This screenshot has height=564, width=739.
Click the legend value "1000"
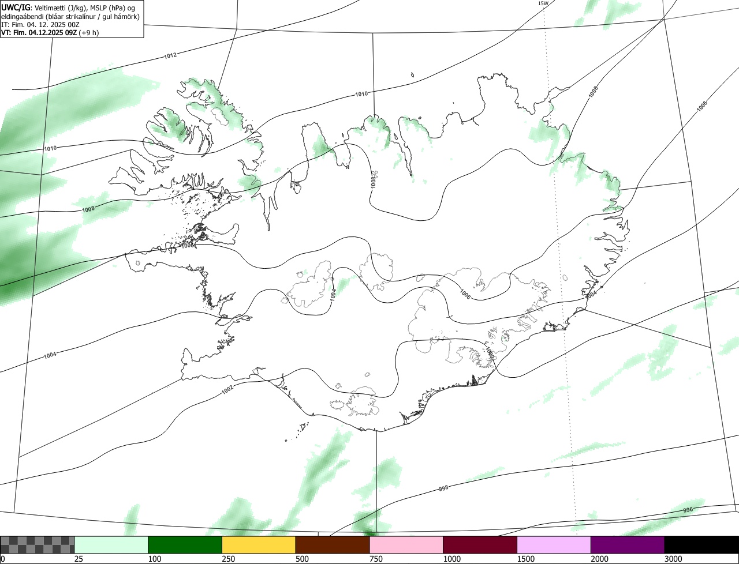[x=451, y=559]
